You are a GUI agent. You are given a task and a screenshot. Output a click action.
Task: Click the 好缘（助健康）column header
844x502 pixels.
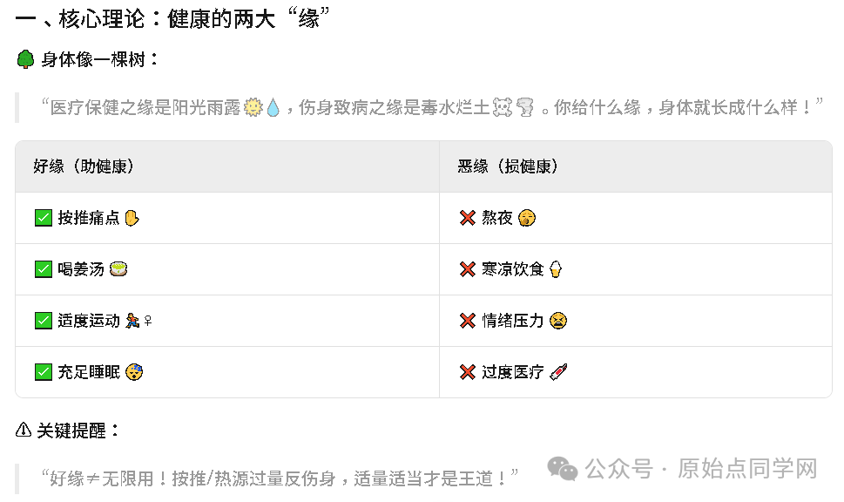point(84,166)
